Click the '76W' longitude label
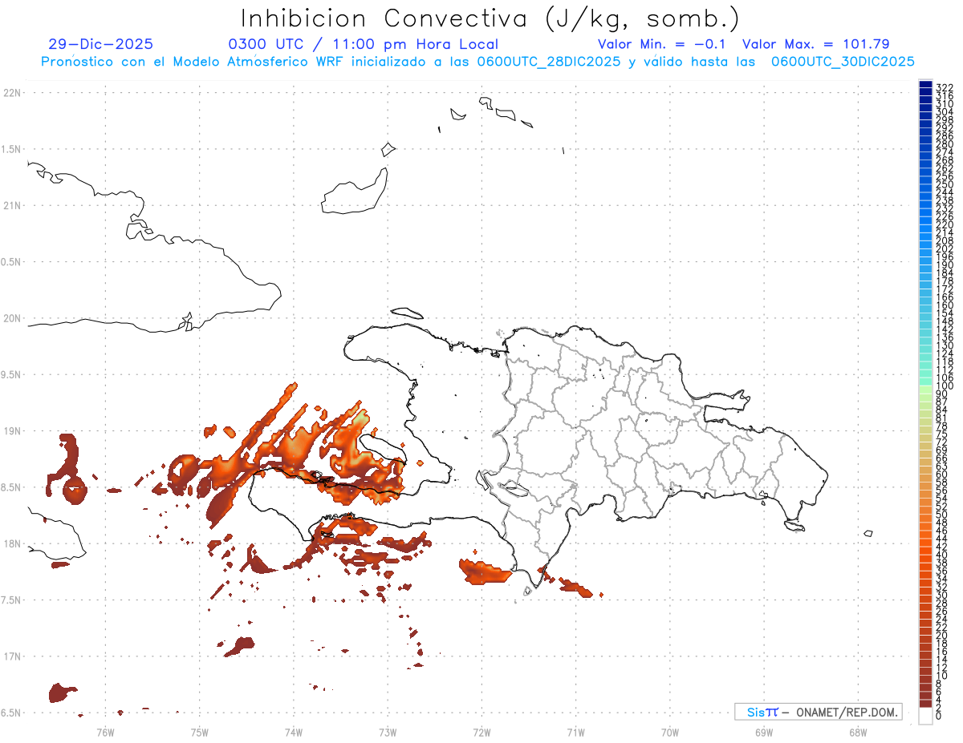This screenshot has height=743, width=963. click(105, 732)
